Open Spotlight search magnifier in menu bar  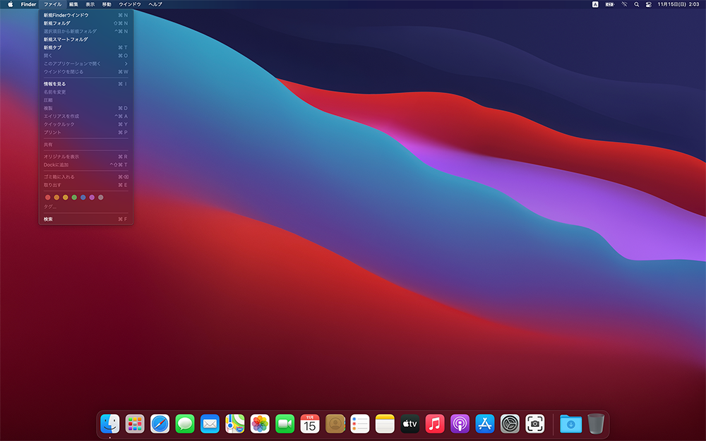tap(636, 4)
